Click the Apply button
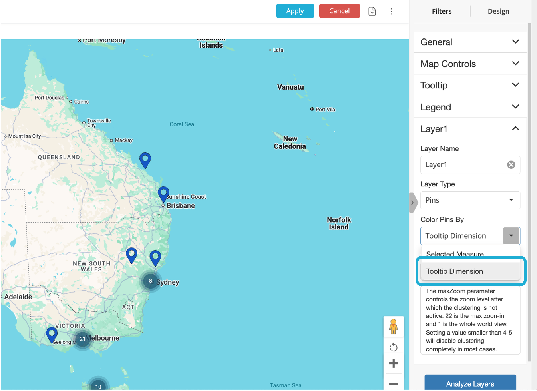This screenshot has height=391, width=537. [295, 11]
